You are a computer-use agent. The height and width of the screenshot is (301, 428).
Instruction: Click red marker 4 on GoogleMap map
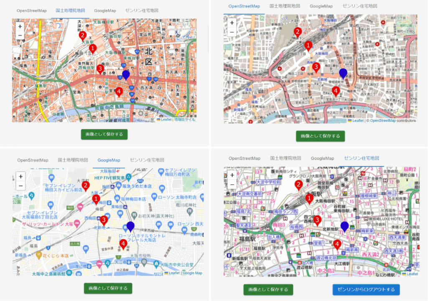(x=123, y=244)
